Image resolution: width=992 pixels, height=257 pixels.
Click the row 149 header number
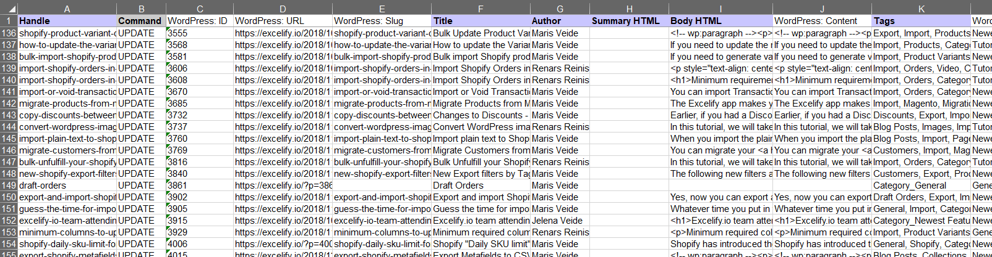pos(9,186)
